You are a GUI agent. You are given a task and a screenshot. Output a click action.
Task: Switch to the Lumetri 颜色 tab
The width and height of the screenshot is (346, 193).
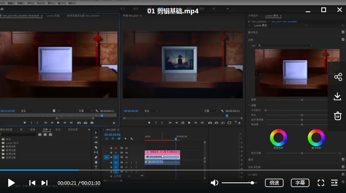coord(272,16)
